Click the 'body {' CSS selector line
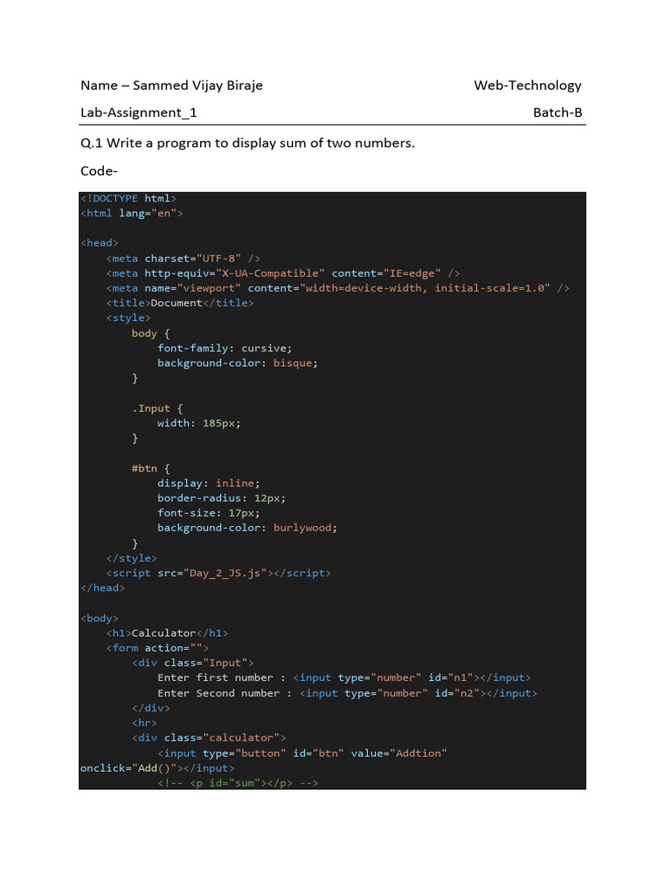 pyautogui.click(x=151, y=333)
